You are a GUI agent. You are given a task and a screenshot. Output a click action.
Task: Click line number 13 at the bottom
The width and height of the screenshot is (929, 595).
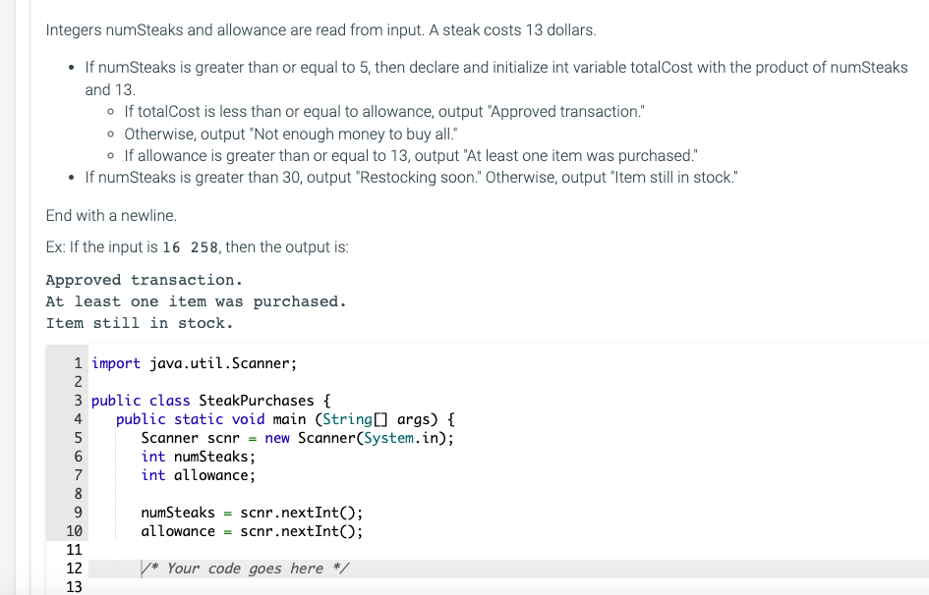click(x=74, y=586)
